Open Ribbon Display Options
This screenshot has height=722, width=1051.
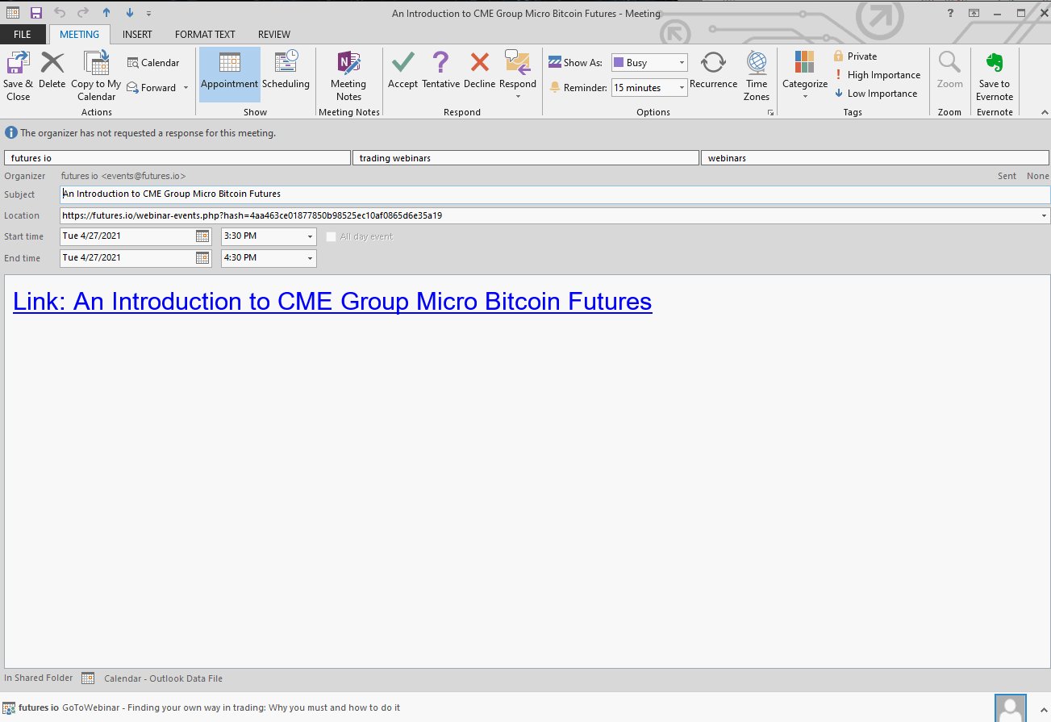click(x=974, y=13)
